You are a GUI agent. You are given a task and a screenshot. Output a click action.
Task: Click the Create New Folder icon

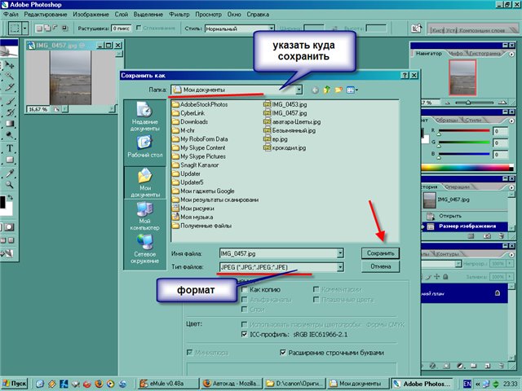338,90
